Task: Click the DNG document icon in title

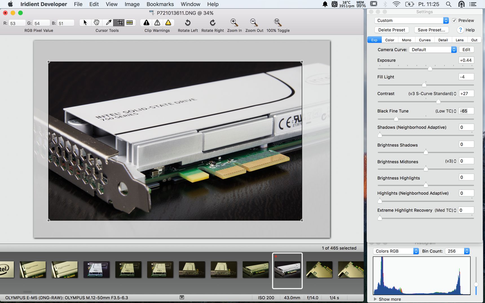Action: 152,13
